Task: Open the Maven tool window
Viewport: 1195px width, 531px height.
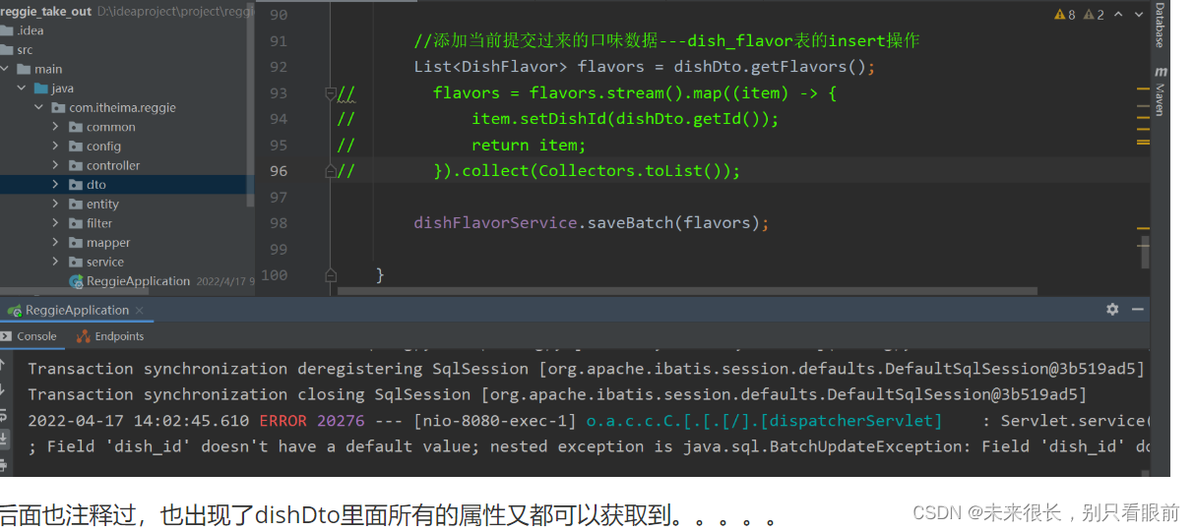Action: click(x=1161, y=91)
